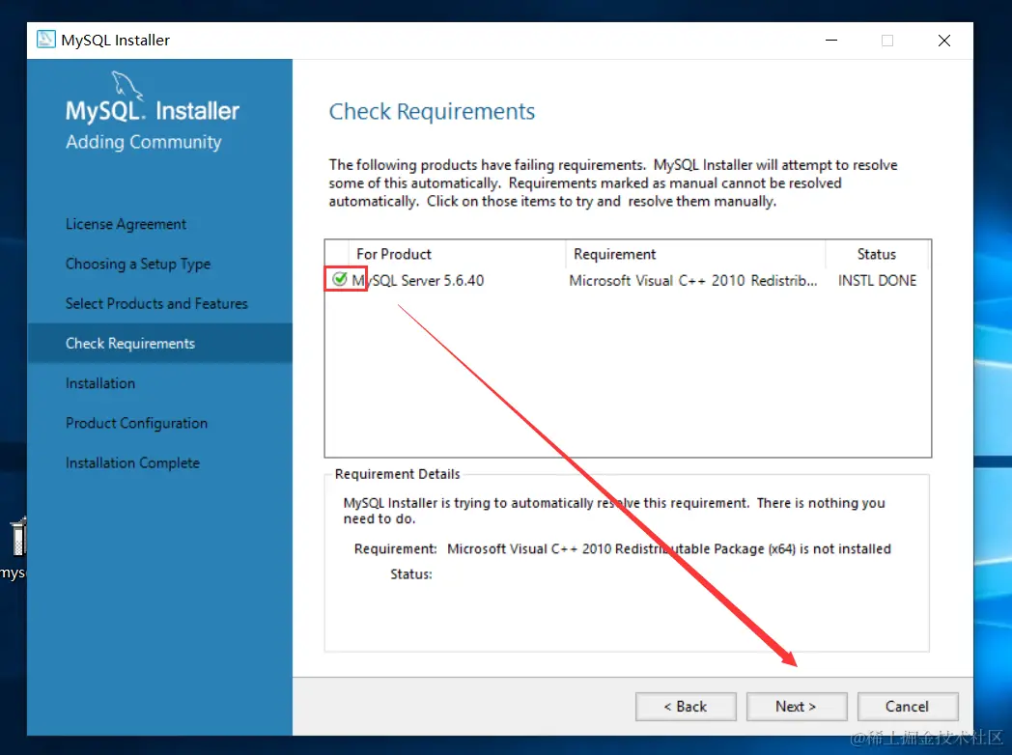Open the partially visible mysql desktop icon

(x=14, y=547)
